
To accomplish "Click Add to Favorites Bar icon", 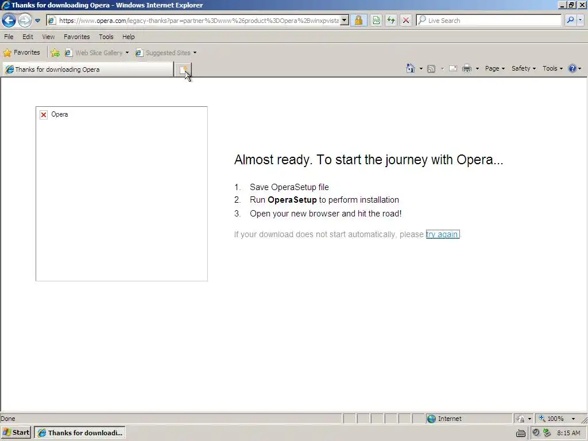I will pyautogui.click(x=55, y=53).
